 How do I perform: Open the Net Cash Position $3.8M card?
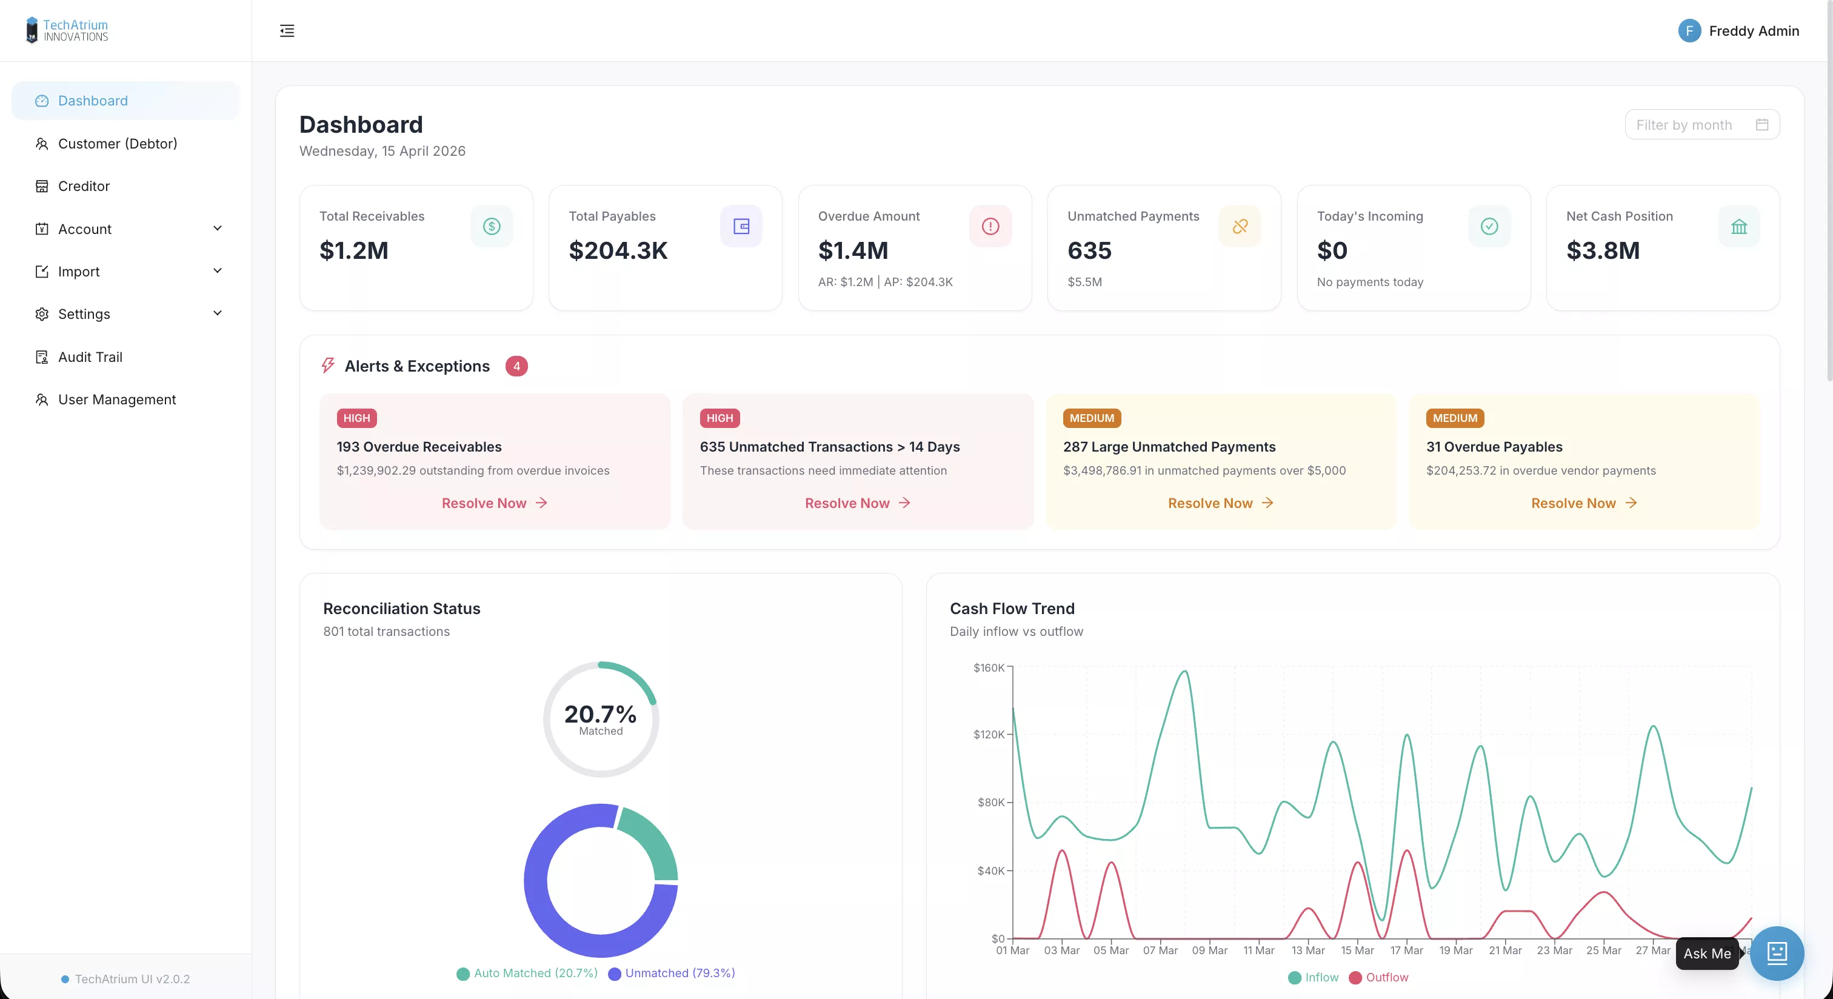point(1663,247)
